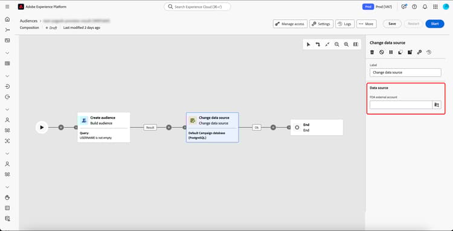Focus the Search Experience Cloud field
The width and height of the screenshot is (453, 231).
pos(198,7)
